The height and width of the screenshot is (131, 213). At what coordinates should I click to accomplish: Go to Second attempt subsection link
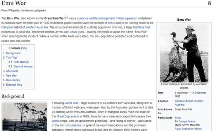(x=23, y=66)
